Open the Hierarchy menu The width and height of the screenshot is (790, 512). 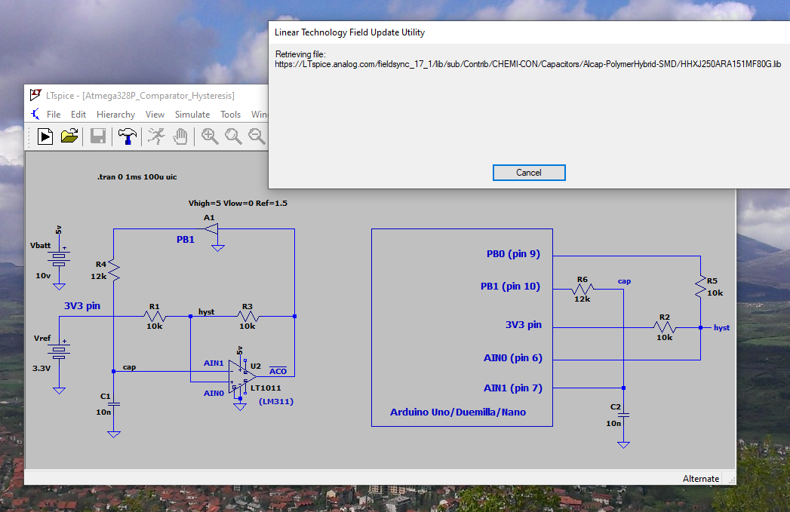tap(116, 115)
